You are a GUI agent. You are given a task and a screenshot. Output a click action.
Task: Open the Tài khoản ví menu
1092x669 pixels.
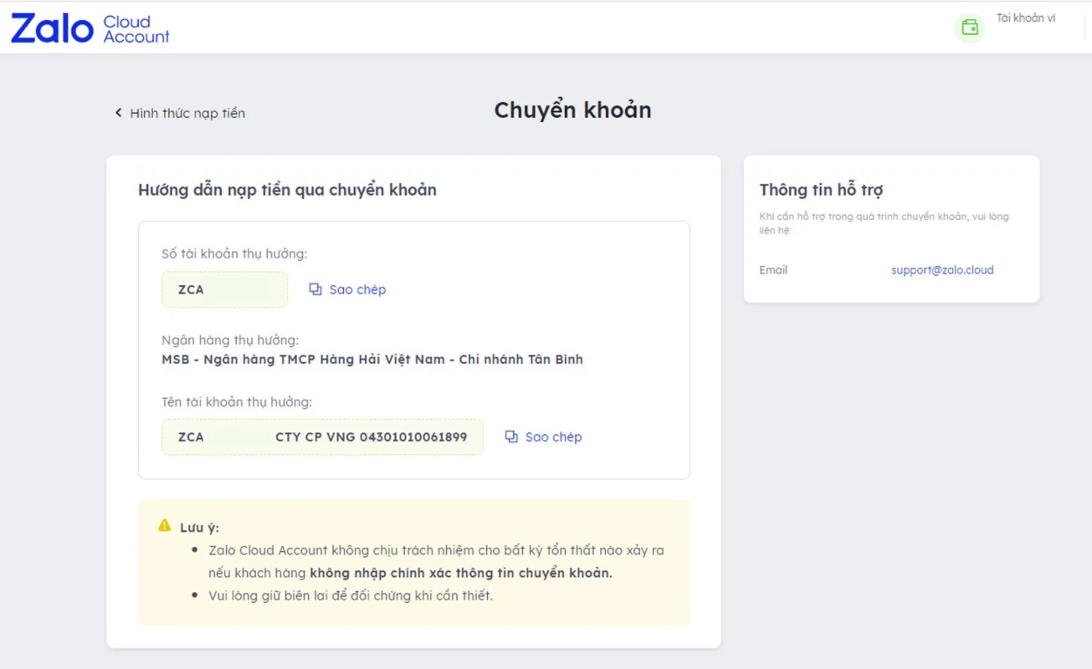pos(1025,18)
